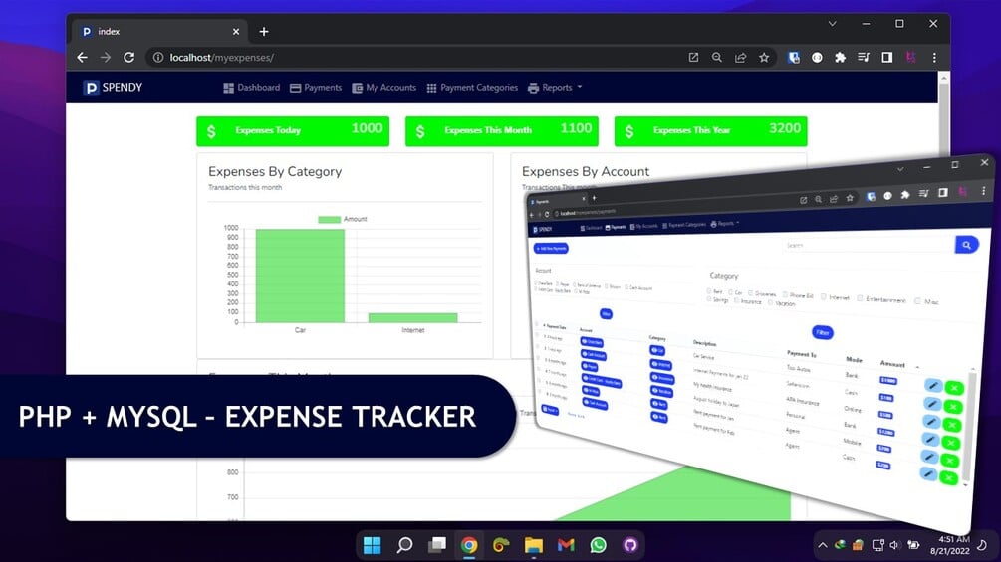Select the index browser tab

161,31
